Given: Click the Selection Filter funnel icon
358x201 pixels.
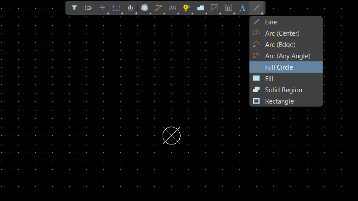Looking at the screenshot, I should point(75,8).
